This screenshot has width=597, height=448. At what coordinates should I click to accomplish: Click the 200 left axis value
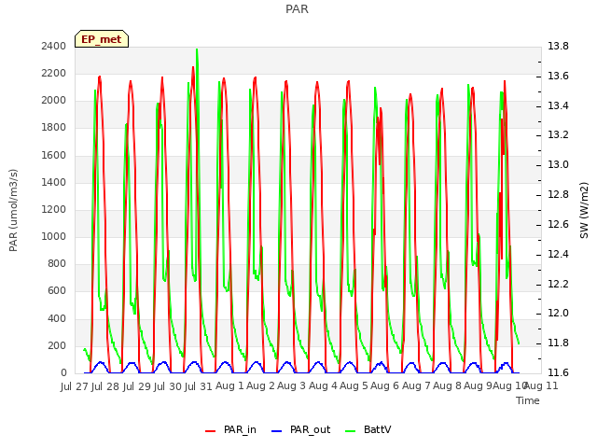coord(57,346)
